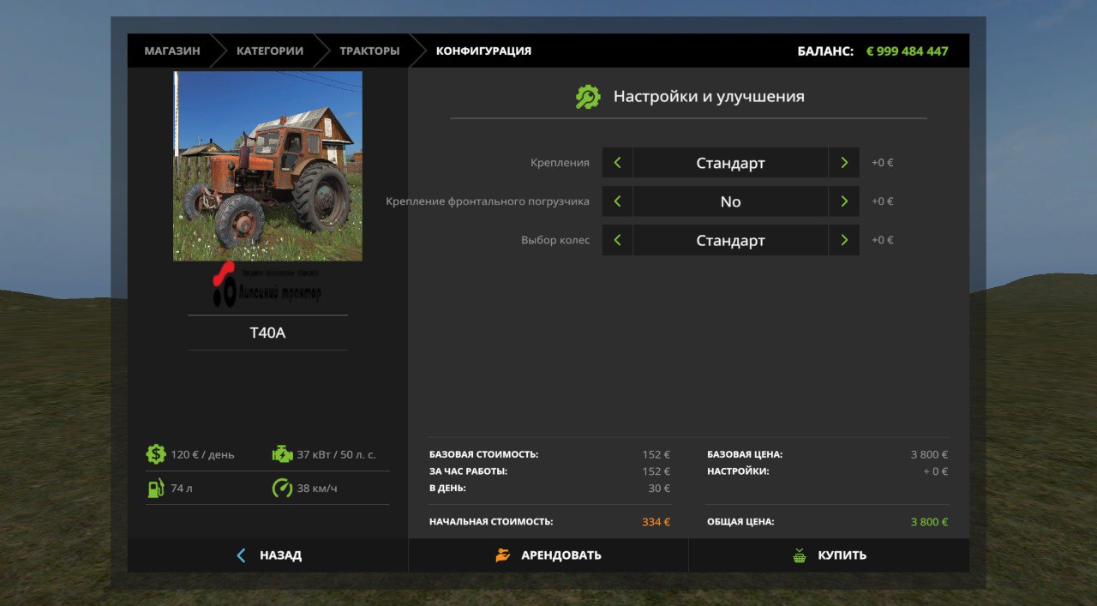Select previous Крепления option with left arrow
This screenshot has height=606, width=1097.
617,163
